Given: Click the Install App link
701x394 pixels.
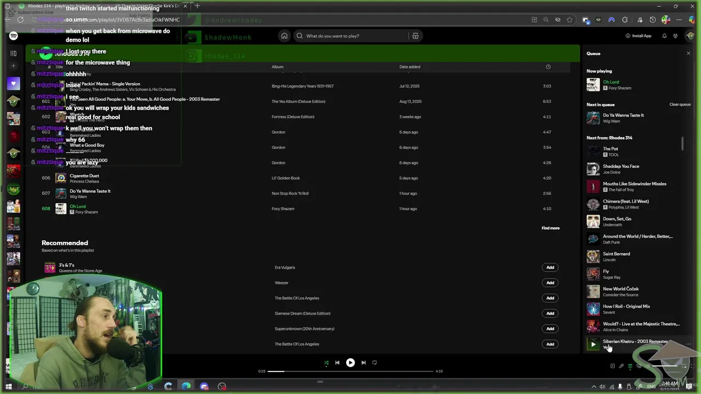Looking at the screenshot, I should (639, 36).
